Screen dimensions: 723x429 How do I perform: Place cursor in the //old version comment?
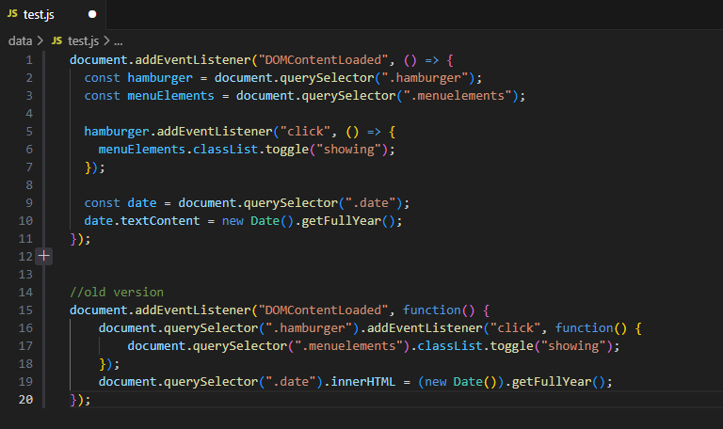point(117,293)
